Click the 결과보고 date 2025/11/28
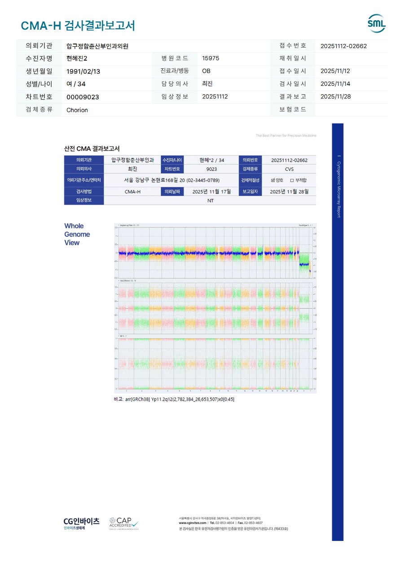Image resolution: width=404 pixels, height=571 pixels. (x=335, y=97)
